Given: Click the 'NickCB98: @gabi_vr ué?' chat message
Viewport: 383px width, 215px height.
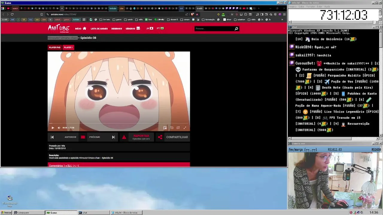Looking at the screenshot, I should coord(316,47).
